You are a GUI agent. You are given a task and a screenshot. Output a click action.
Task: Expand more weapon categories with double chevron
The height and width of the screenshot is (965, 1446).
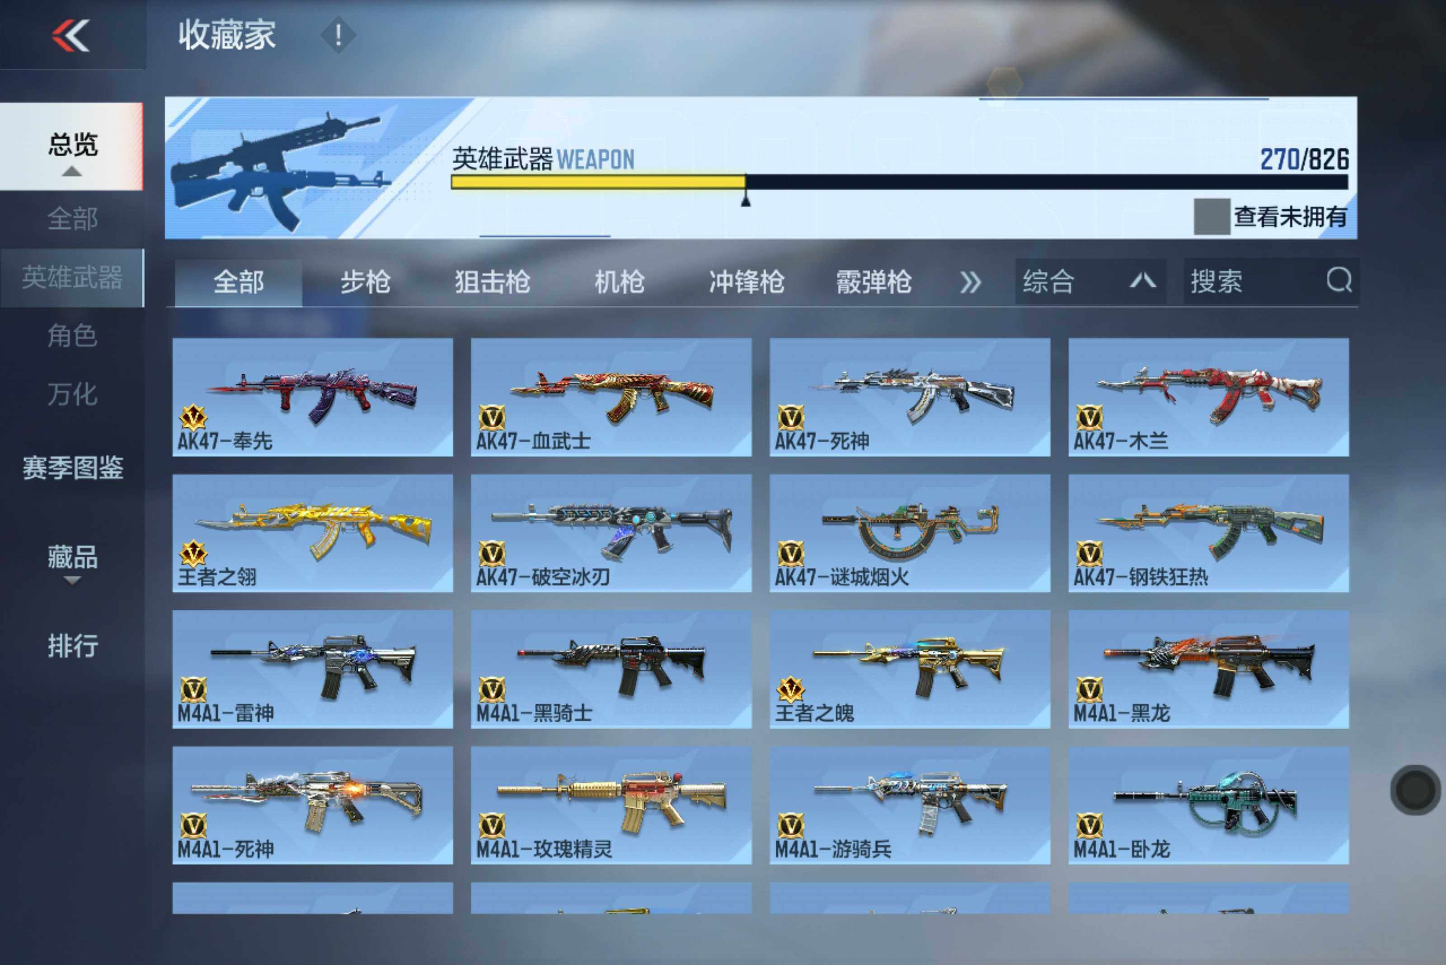click(x=970, y=282)
